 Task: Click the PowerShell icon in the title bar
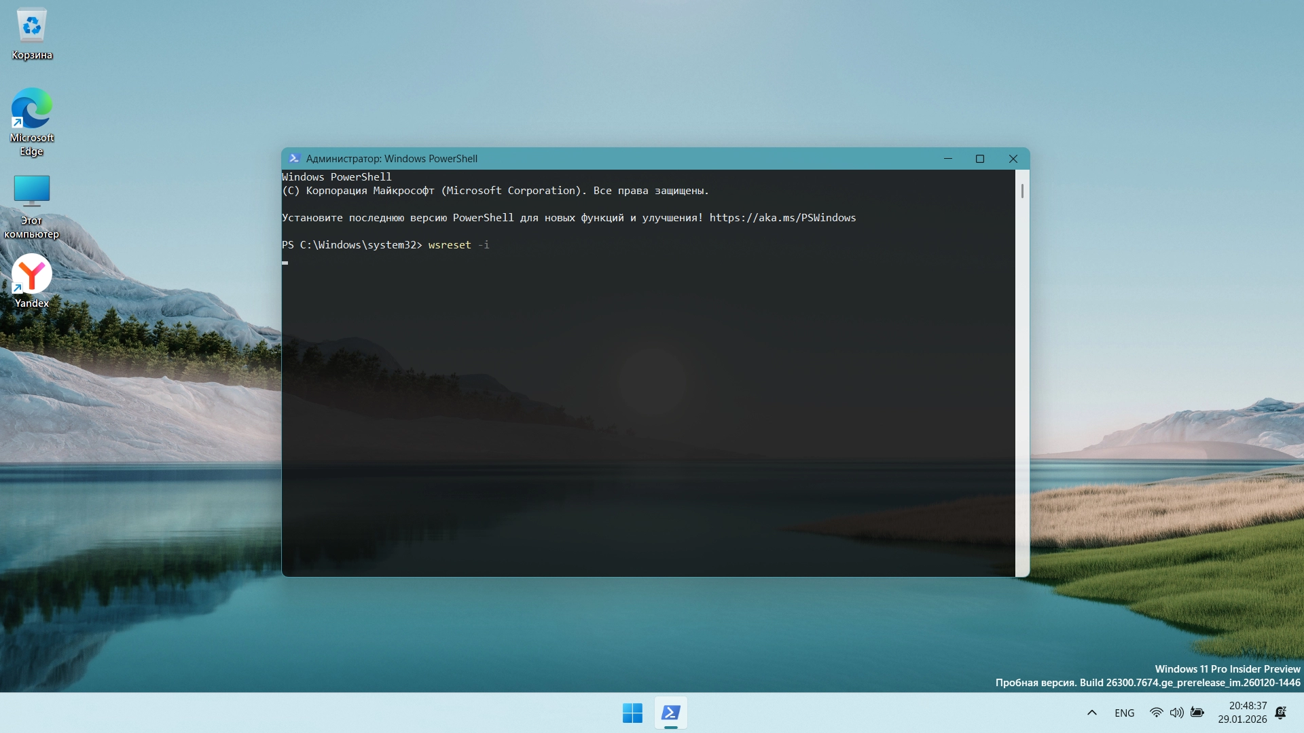click(294, 158)
